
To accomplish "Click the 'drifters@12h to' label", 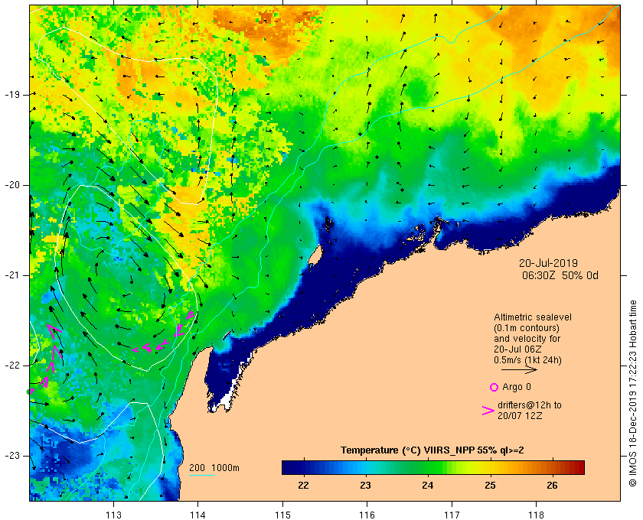I will [530, 405].
